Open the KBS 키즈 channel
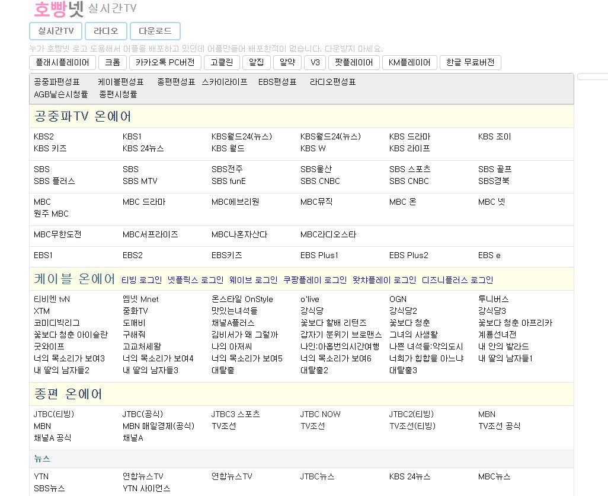The image size is (608, 496). (x=50, y=148)
